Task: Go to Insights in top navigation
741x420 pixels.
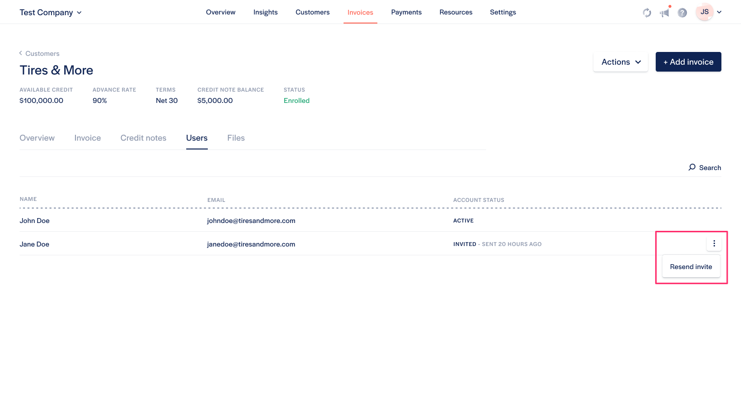Action: pyautogui.click(x=265, y=12)
